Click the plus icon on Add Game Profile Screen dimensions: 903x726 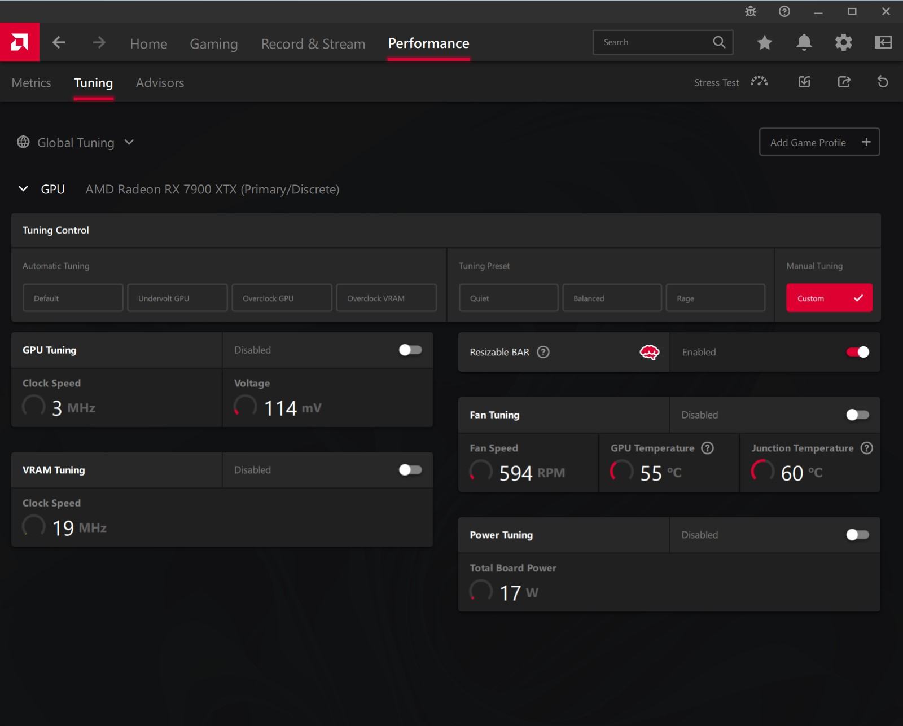(x=866, y=142)
